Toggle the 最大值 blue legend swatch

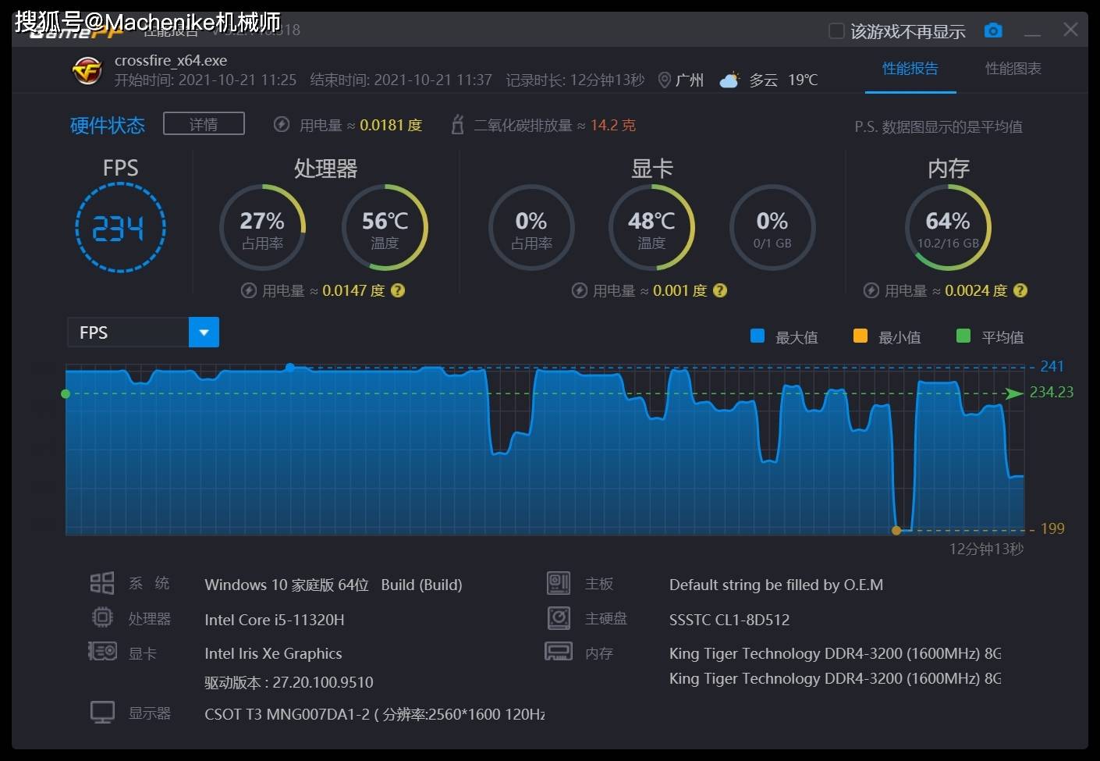tap(757, 336)
